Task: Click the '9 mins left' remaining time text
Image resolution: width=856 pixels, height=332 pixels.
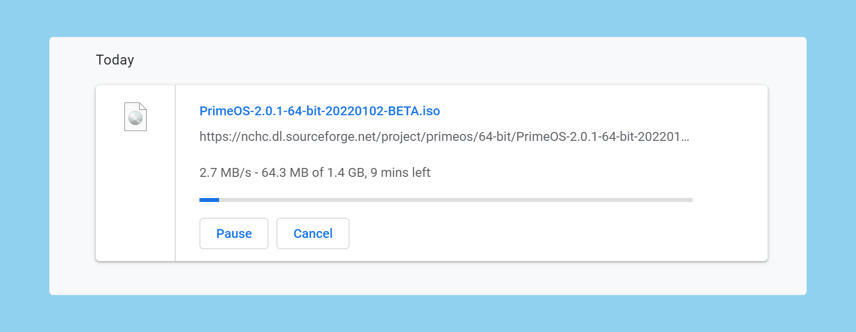Action: (400, 172)
